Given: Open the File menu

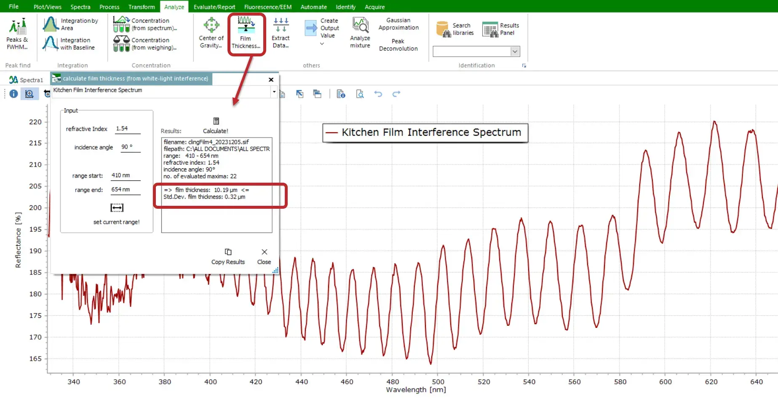Looking at the screenshot, I should coord(13,6).
